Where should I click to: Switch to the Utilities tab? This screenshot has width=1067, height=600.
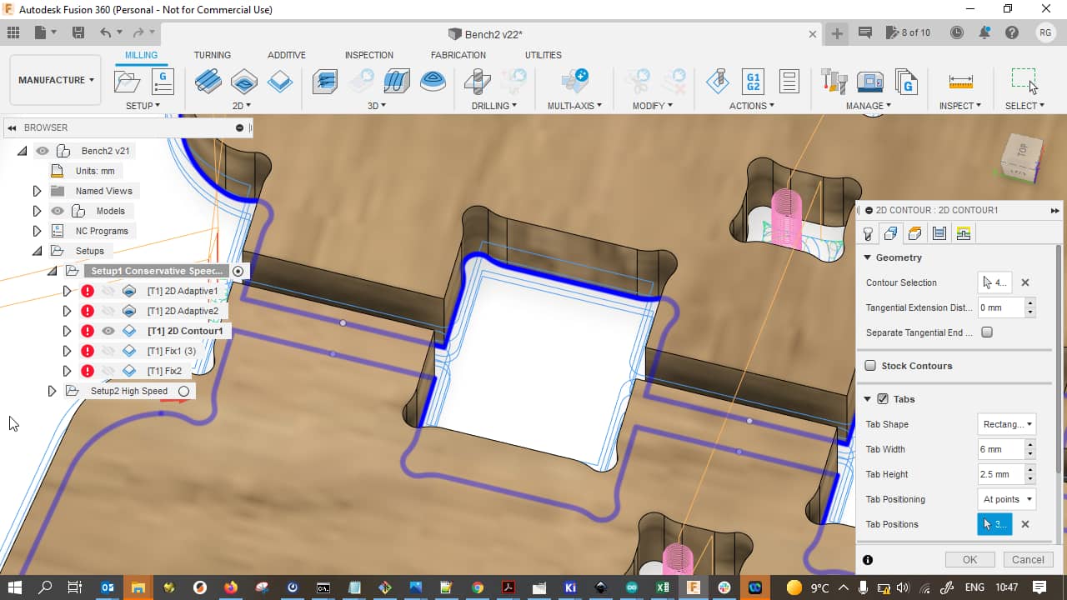[x=544, y=55]
